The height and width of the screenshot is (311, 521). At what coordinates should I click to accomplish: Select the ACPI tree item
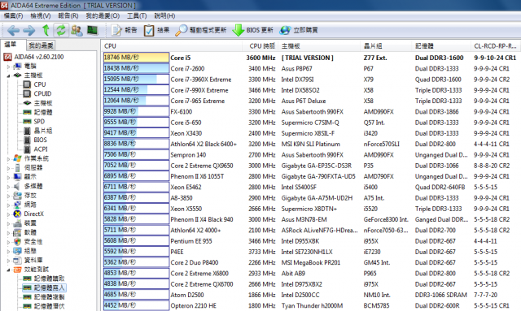point(35,149)
